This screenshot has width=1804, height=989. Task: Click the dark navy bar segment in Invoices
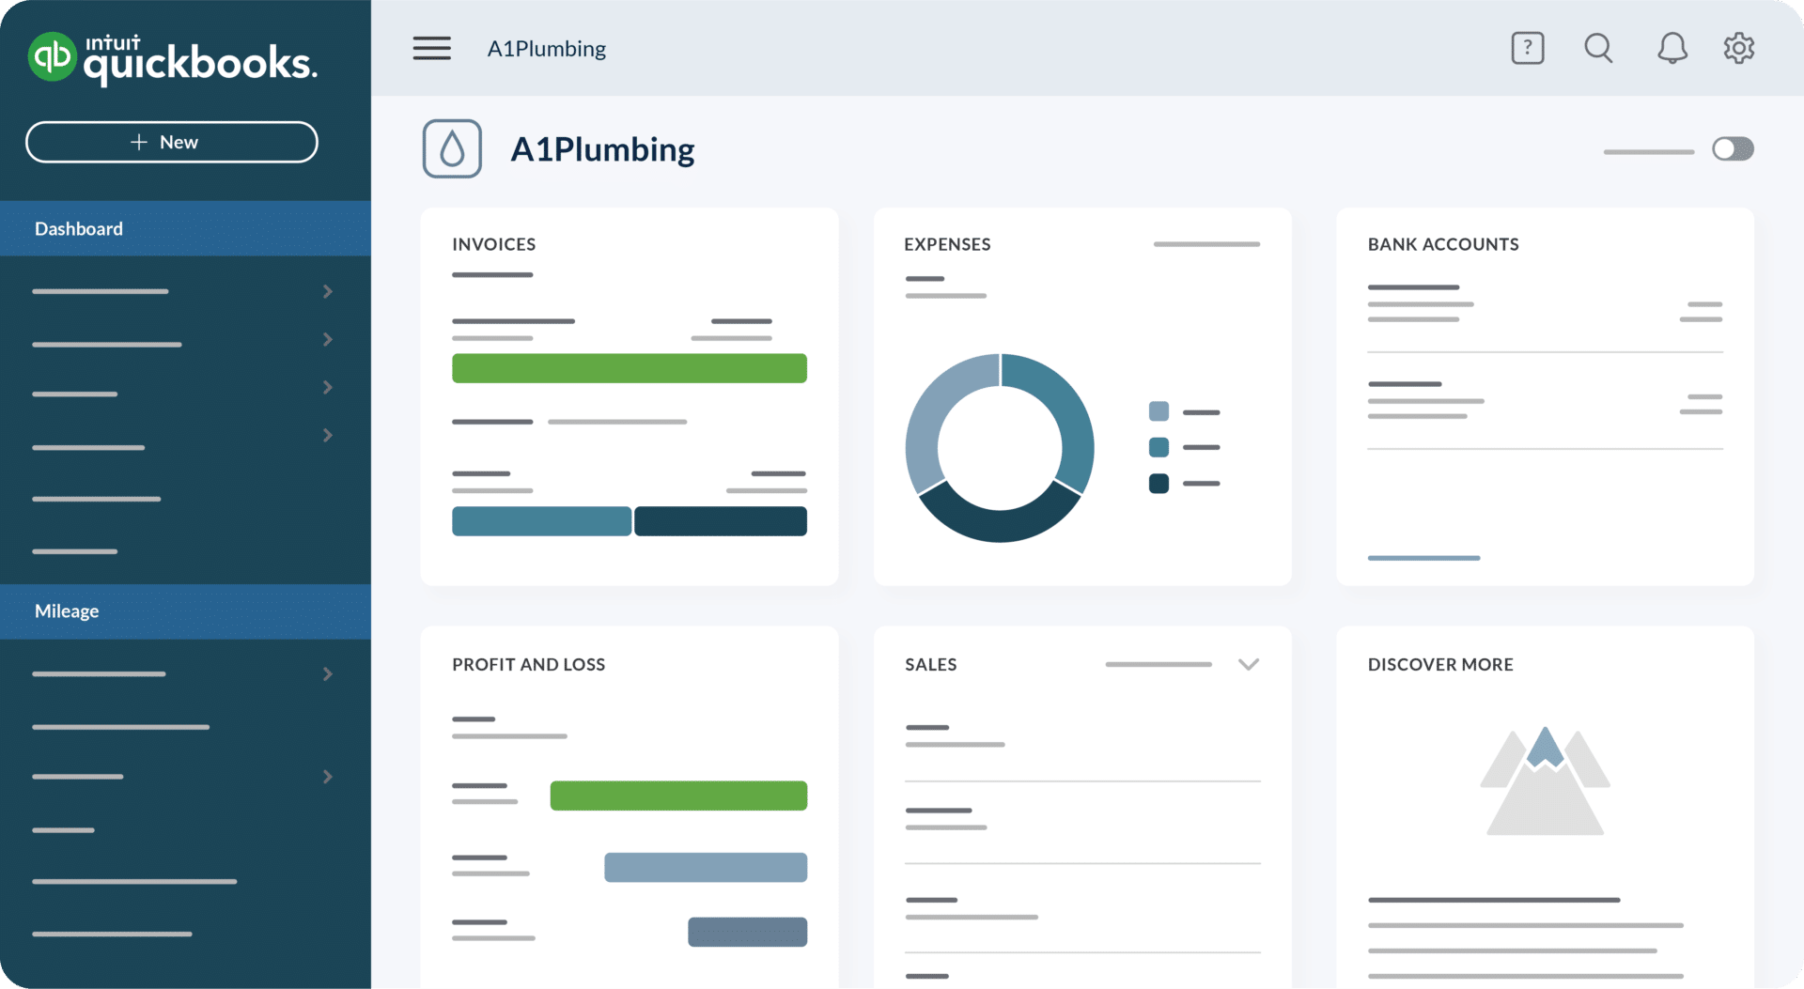pyautogui.click(x=721, y=521)
